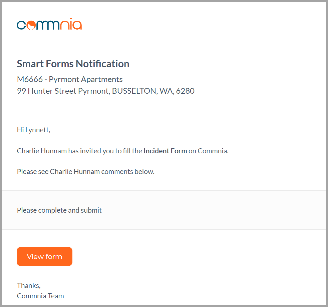Click Charlie Hunnam's name in the invitation sentence
Viewport: 328px width, 307px height.
[42, 151]
